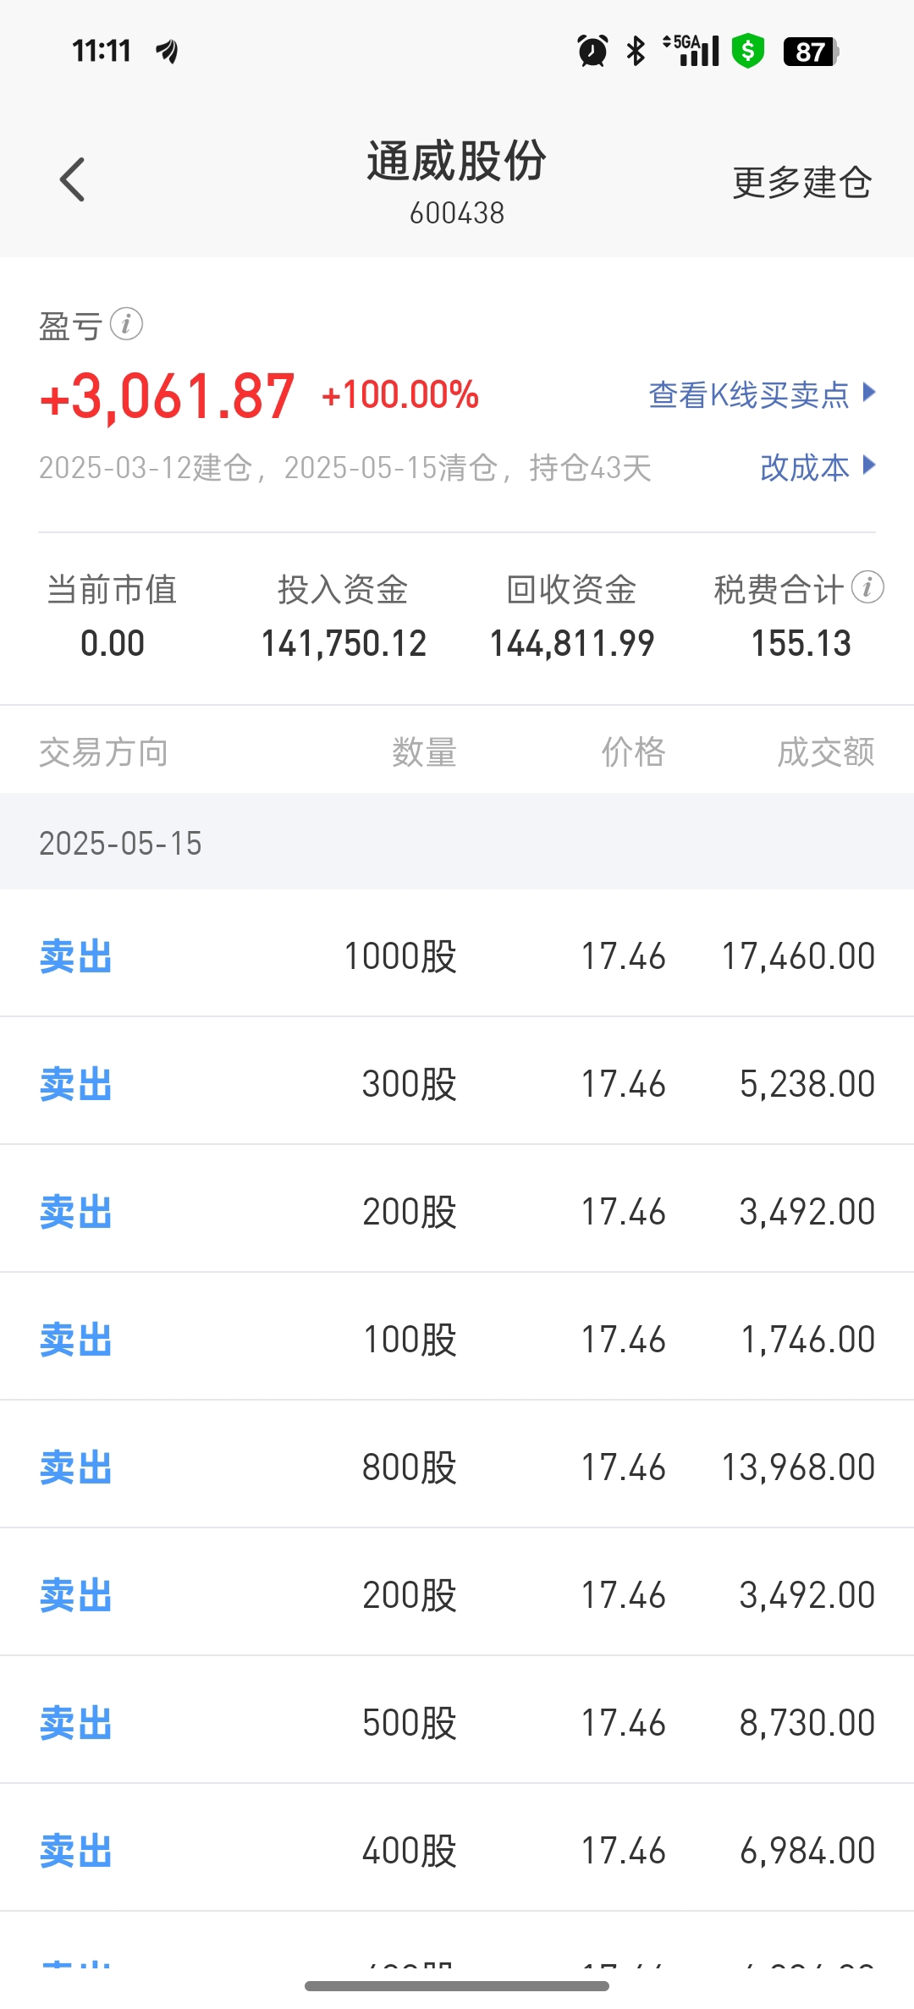This screenshot has height=2009, width=914.
Task: Tap 当前市值 value 0.00
Action: pos(113,643)
